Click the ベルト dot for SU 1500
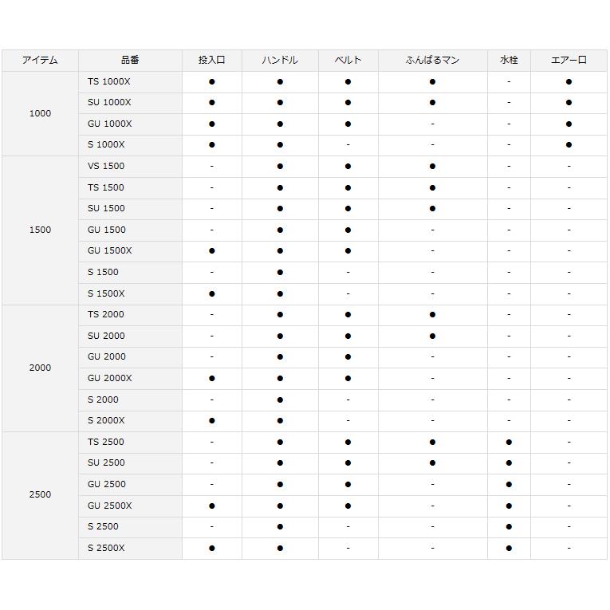 click(348, 209)
